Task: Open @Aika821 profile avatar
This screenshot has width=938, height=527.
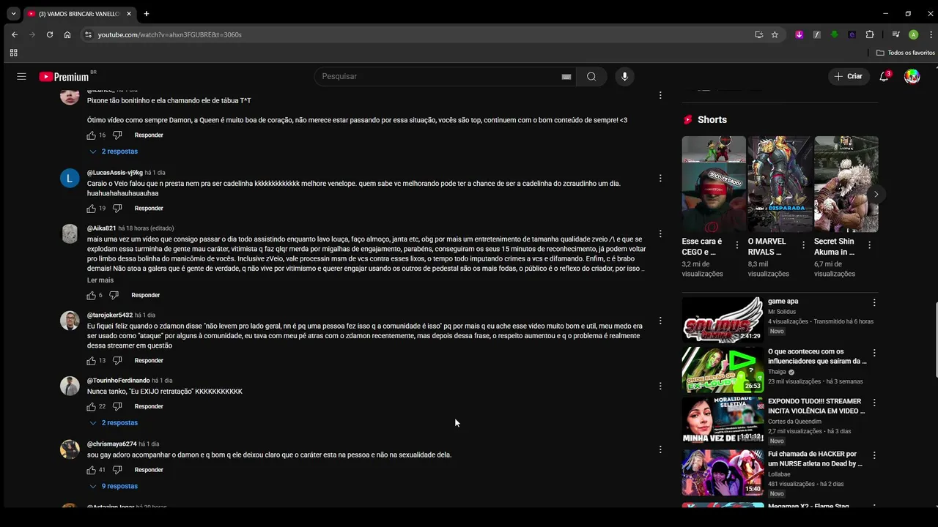Action: coord(70,233)
